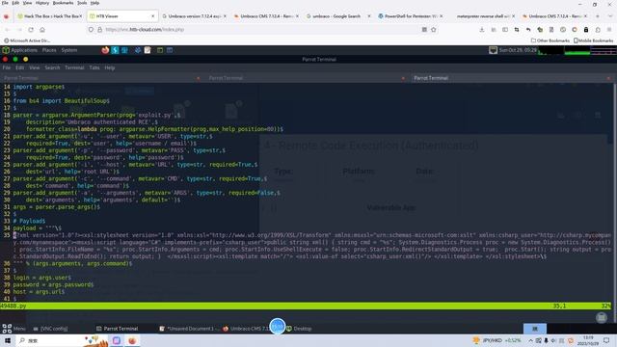Screen dimensions: 617x347
Task: Open Firefox extensions puzzle icon
Action: pyautogui.click(x=598, y=30)
